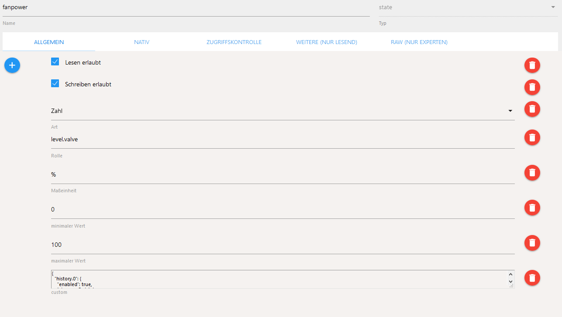Remove the Art (Zahl) row via its trash icon
562x317 pixels.
coord(532,109)
